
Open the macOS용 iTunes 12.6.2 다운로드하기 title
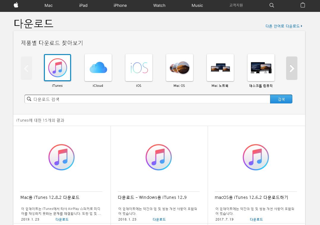point(251,197)
